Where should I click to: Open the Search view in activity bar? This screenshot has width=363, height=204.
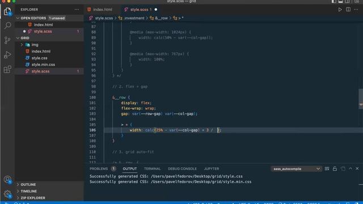click(7, 25)
